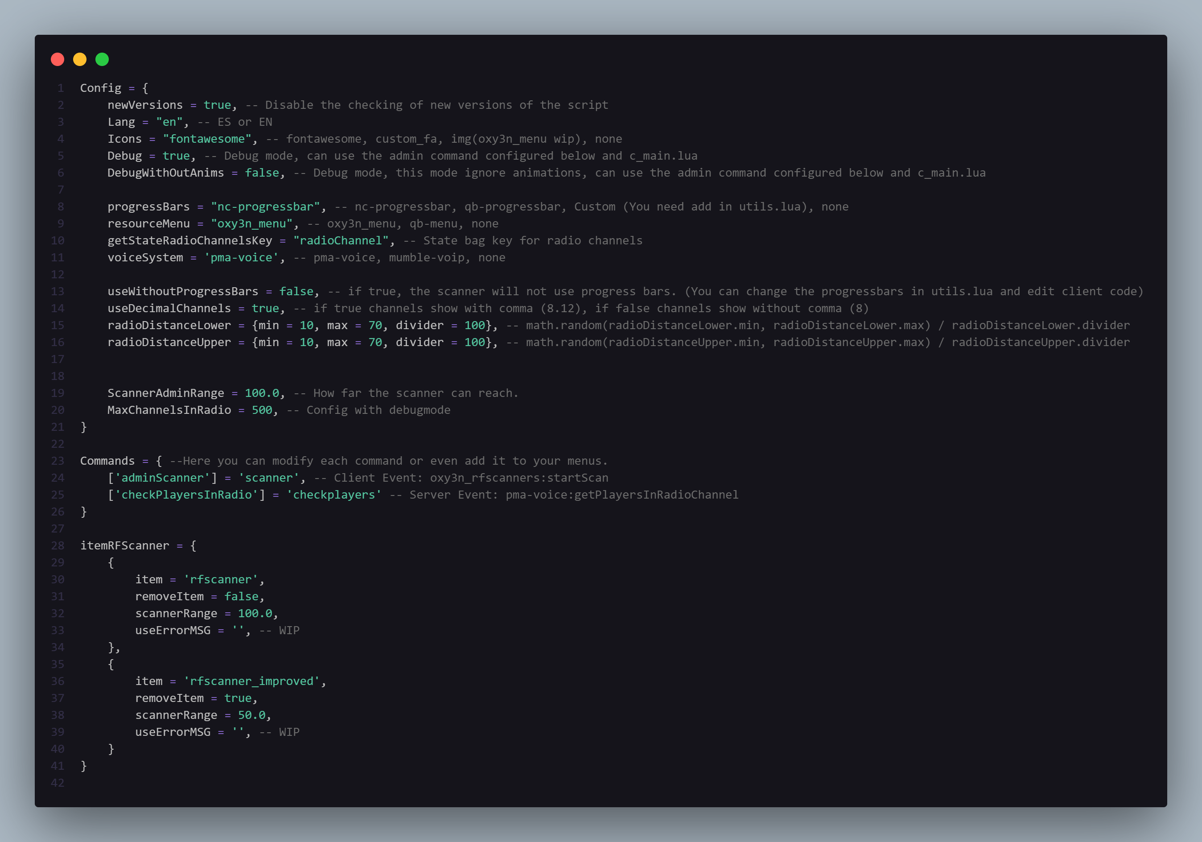Click the "radioChannel" string value
1202x842 pixels.
pos(341,240)
